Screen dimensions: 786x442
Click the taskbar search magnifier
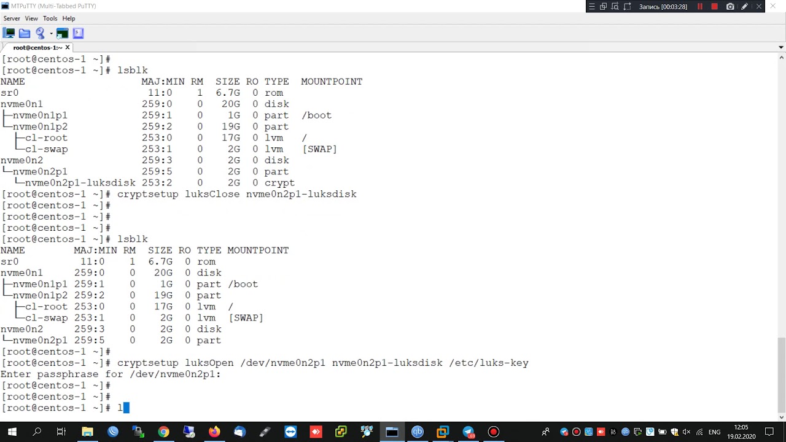point(37,432)
